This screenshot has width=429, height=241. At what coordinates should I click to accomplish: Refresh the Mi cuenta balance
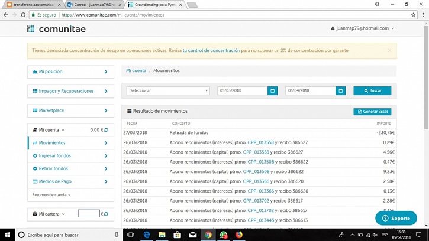pyautogui.click(x=107, y=130)
